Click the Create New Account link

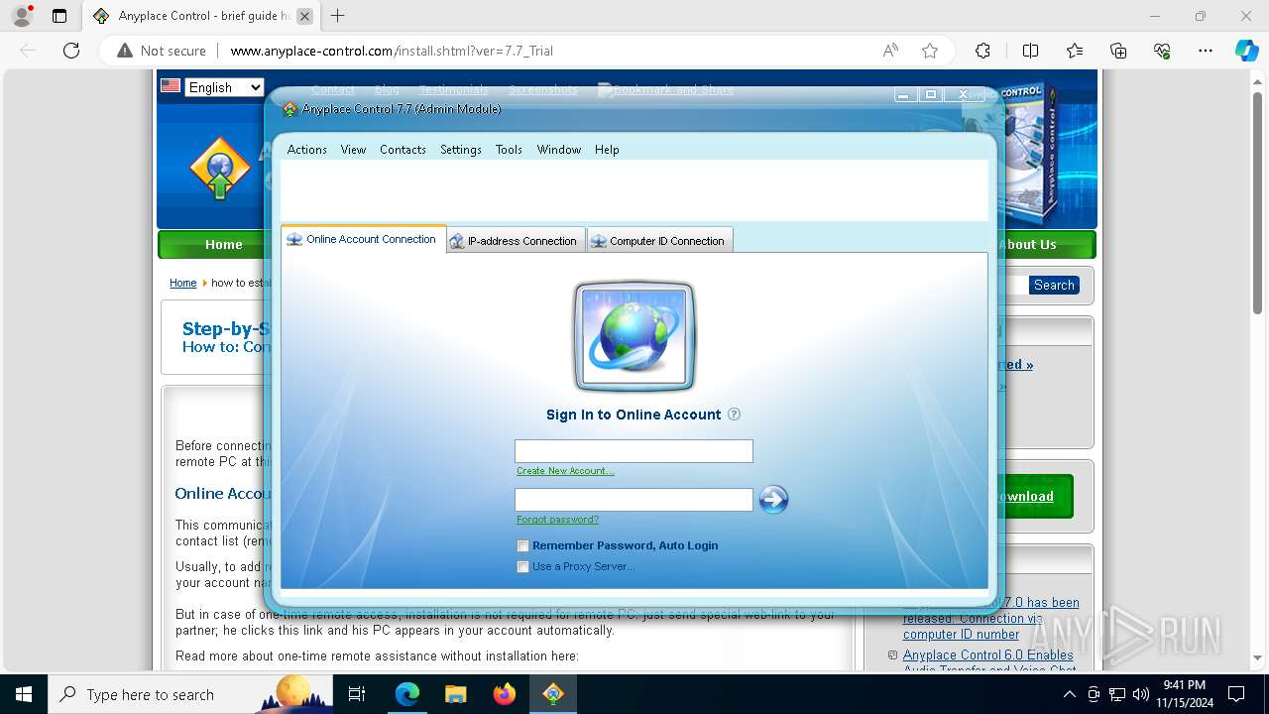point(565,471)
